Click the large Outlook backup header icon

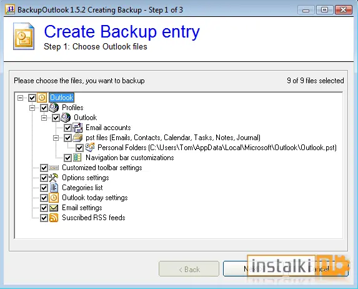point(24,36)
